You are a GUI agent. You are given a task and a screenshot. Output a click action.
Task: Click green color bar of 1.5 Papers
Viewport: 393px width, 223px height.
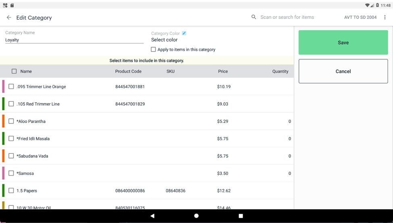coord(3,190)
